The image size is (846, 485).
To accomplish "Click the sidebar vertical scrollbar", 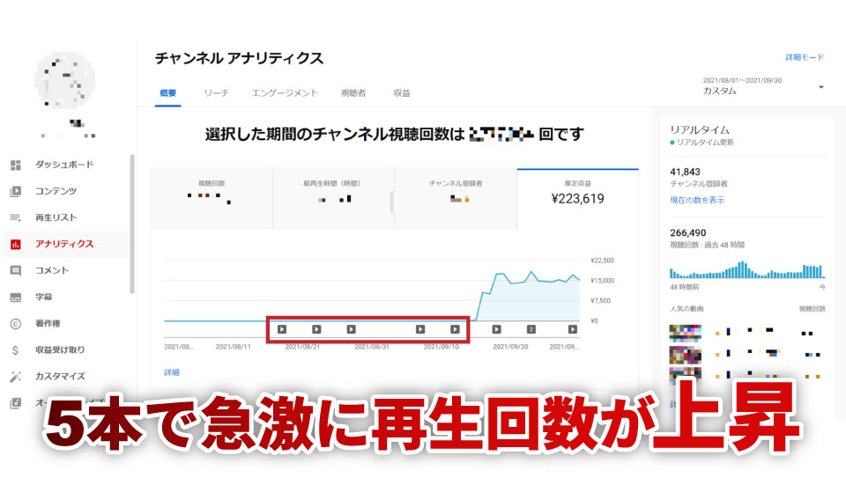I will point(132,224).
